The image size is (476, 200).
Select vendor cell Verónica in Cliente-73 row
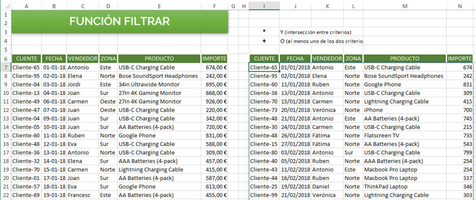point(327,110)
